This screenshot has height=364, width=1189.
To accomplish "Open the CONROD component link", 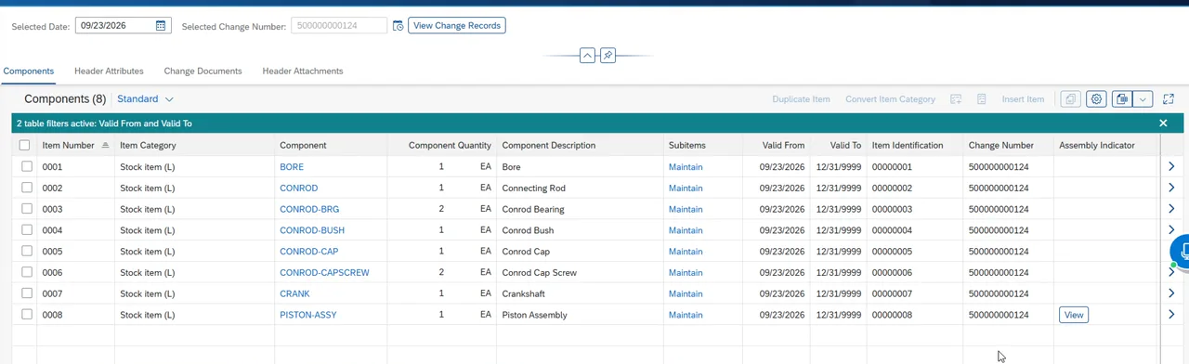I will pyautogui.click(x=300, y=188).
